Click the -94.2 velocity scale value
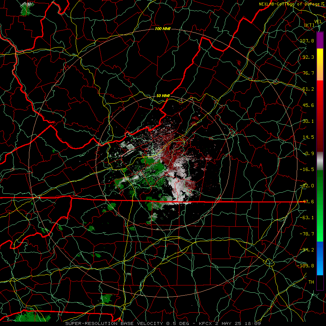Screen dimensions: 326x326 tap(307, 250)
